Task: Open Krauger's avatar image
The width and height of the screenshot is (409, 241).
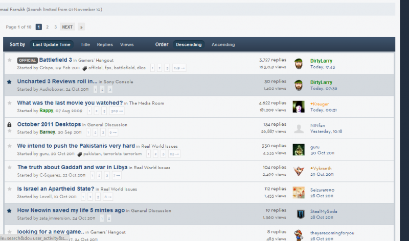Action: point(299,106)
